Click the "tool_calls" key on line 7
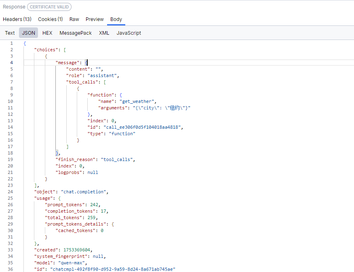The height and width of the screenshot is (272, 354). point(82,82)
